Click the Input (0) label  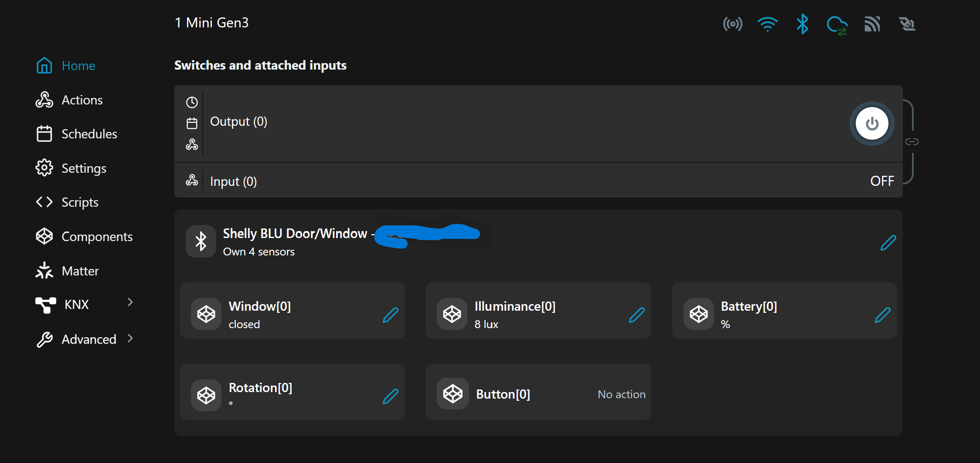click(233, 181)
